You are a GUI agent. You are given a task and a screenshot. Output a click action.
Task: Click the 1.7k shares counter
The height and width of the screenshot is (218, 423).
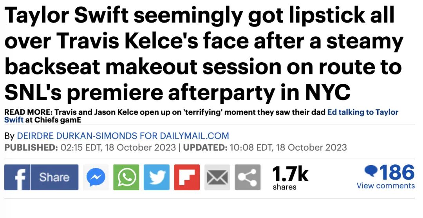click(x=290, y=178)
